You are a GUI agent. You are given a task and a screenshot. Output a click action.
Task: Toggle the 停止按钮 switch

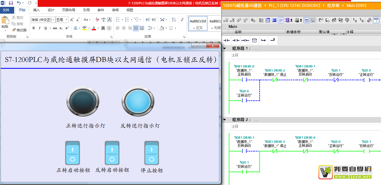152,153
